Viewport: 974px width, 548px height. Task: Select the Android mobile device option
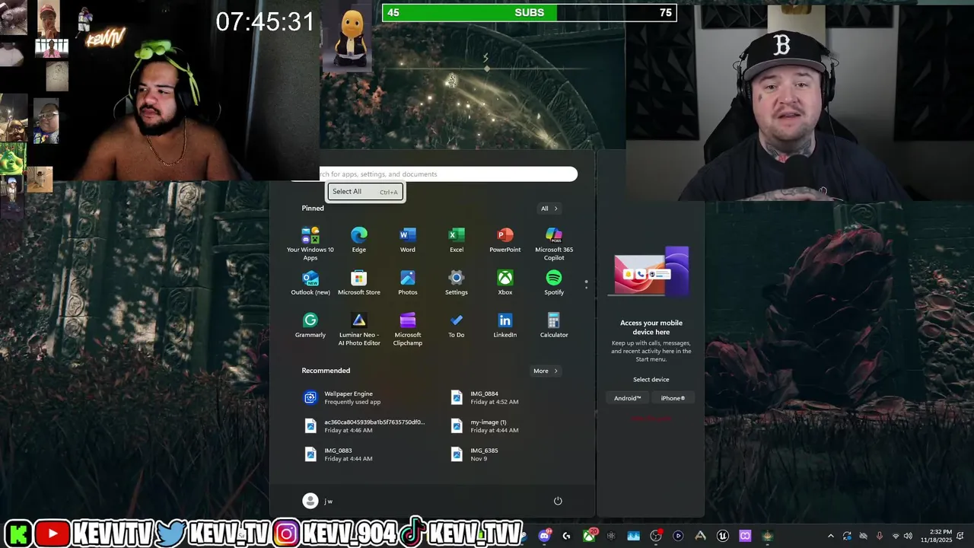(628, 398)
